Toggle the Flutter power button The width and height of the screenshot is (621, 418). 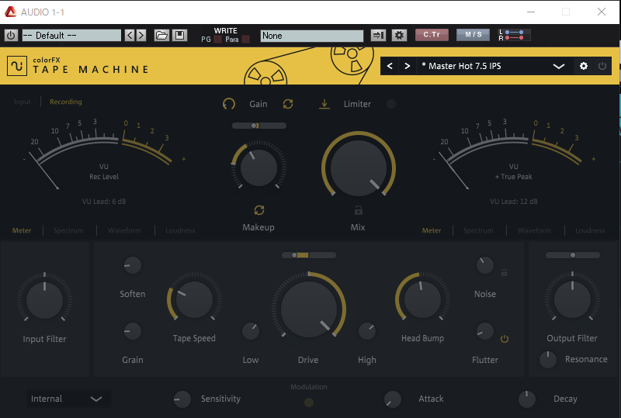click(505, 339)
